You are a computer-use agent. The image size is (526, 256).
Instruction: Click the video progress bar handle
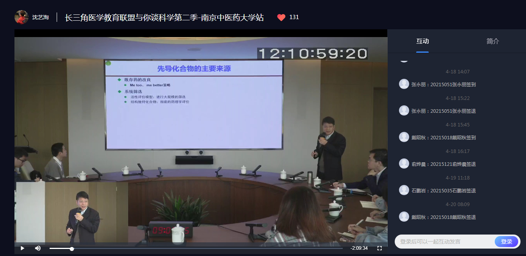(72, 249)
